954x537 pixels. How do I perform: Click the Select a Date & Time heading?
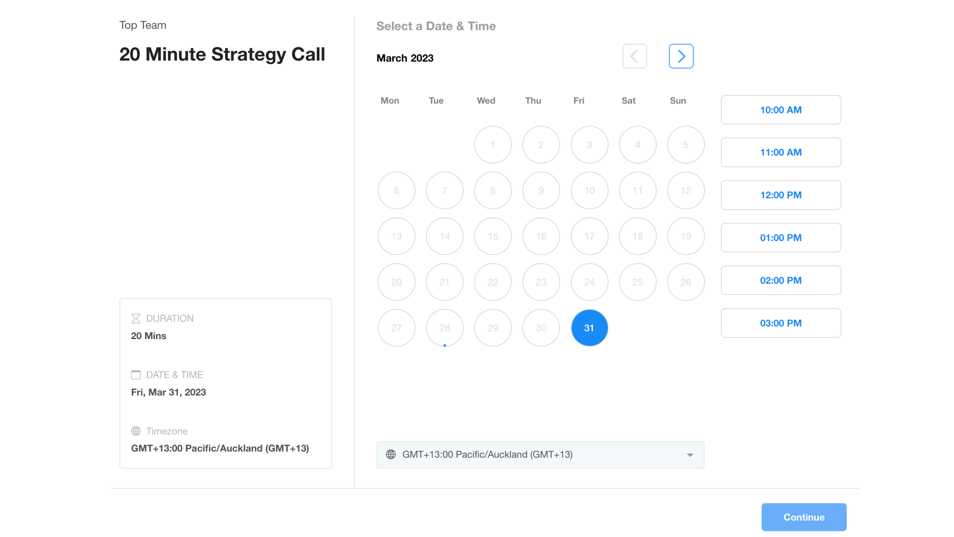[x=436, y=26]
